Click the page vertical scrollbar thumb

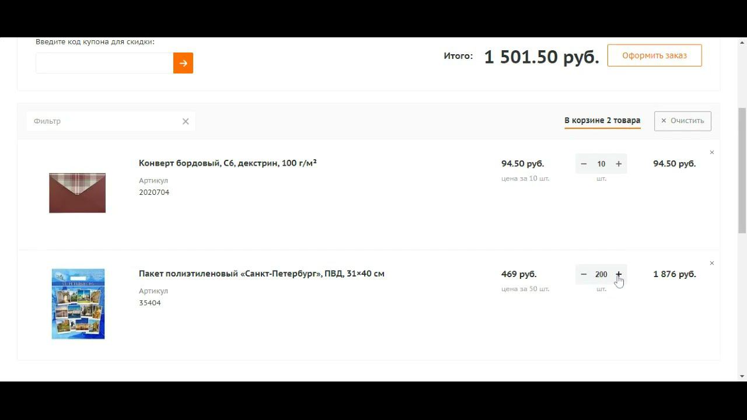(x=742, y=169)
